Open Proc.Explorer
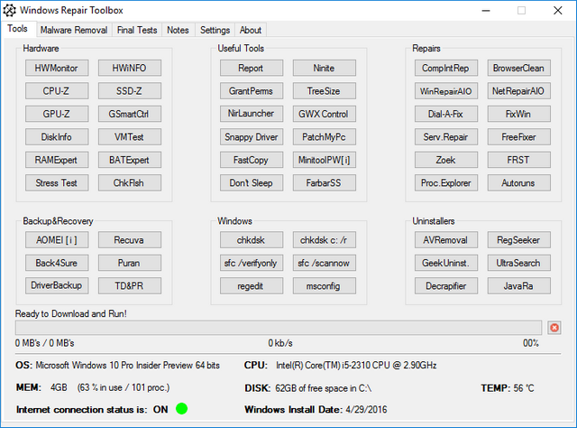 coord(446,183)
